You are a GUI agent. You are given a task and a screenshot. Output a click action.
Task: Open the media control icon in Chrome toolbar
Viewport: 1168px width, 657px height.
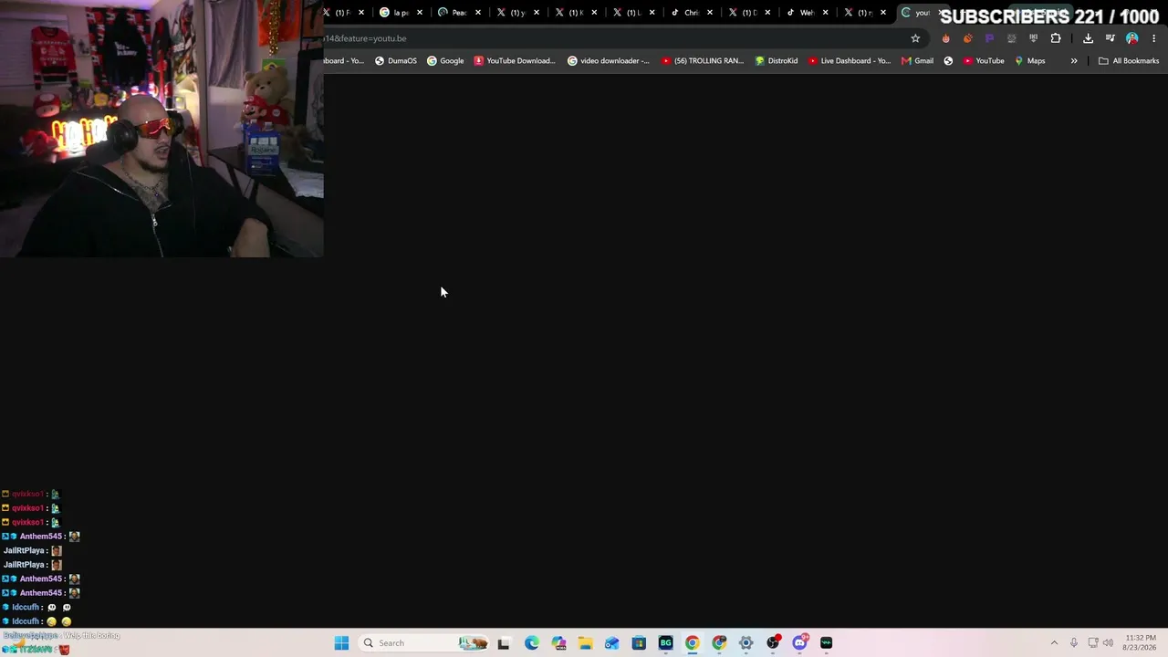1110,38
